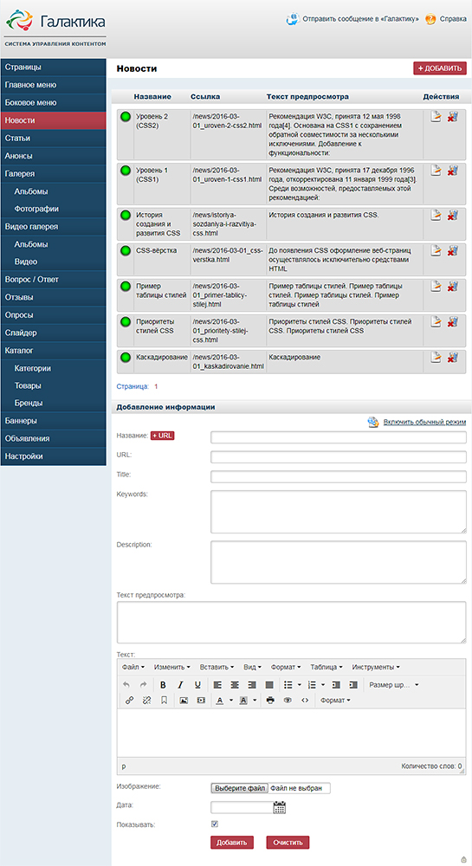
Task: Click the Redo icon in text editor
Action: 144,685
